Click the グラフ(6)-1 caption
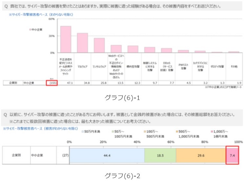246x181 pixels. click(122, 98)
